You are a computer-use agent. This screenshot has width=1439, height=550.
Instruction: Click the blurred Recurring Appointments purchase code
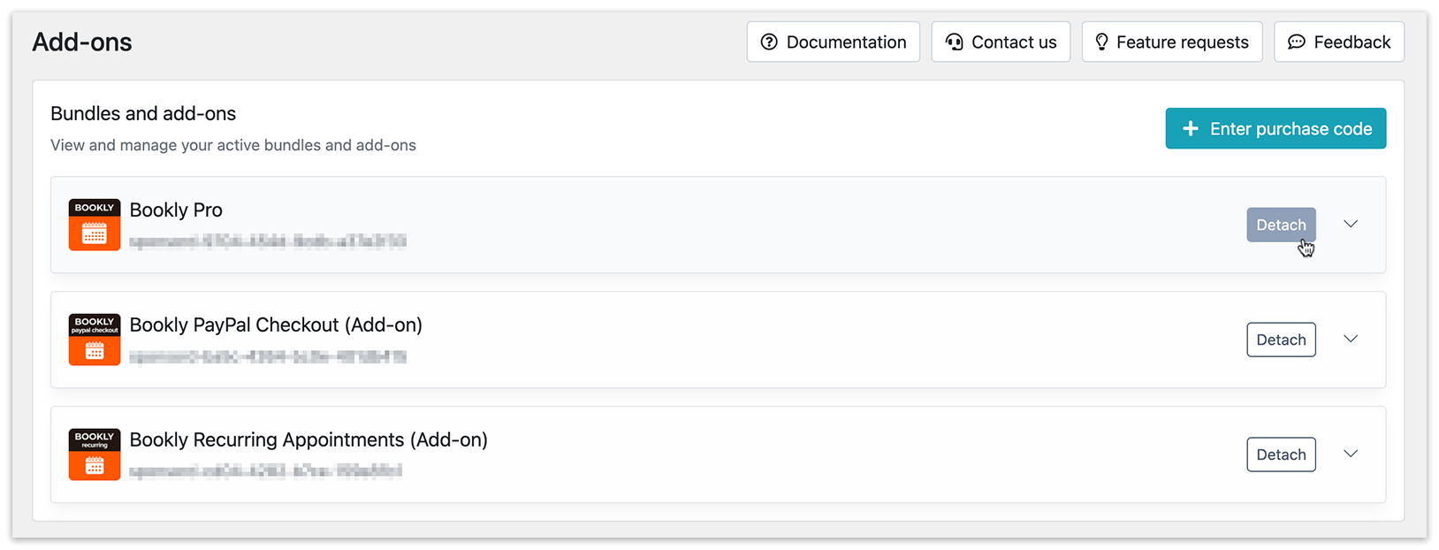tap(266, 471)
